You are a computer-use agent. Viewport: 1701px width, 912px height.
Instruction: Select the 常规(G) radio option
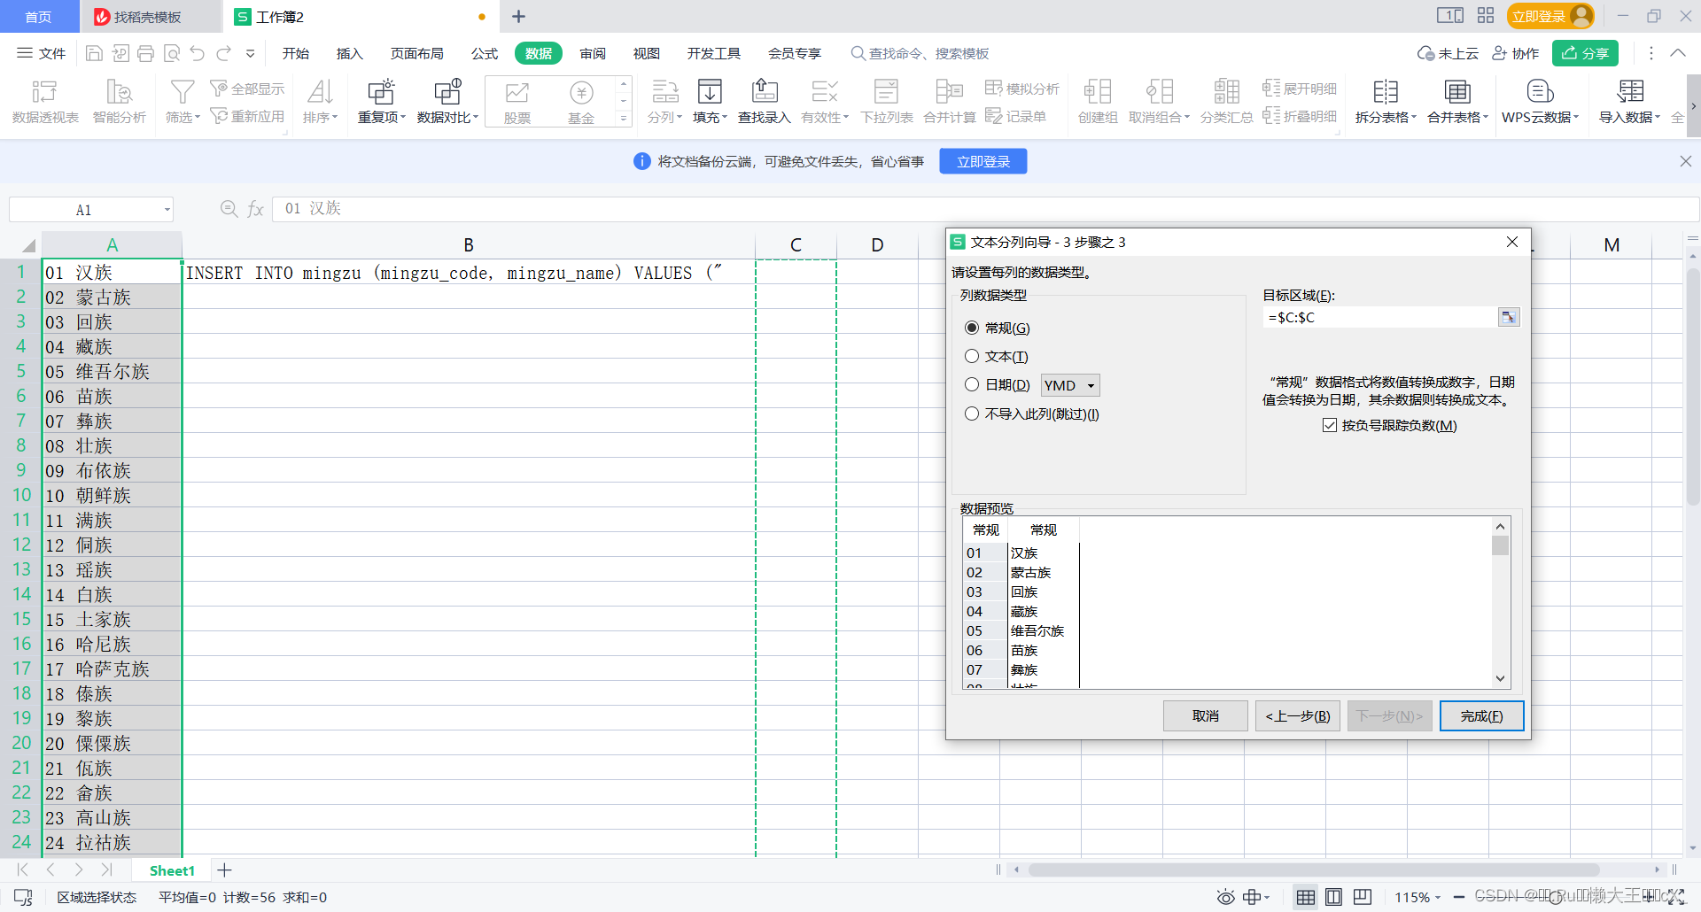click(x=972, y=328)
